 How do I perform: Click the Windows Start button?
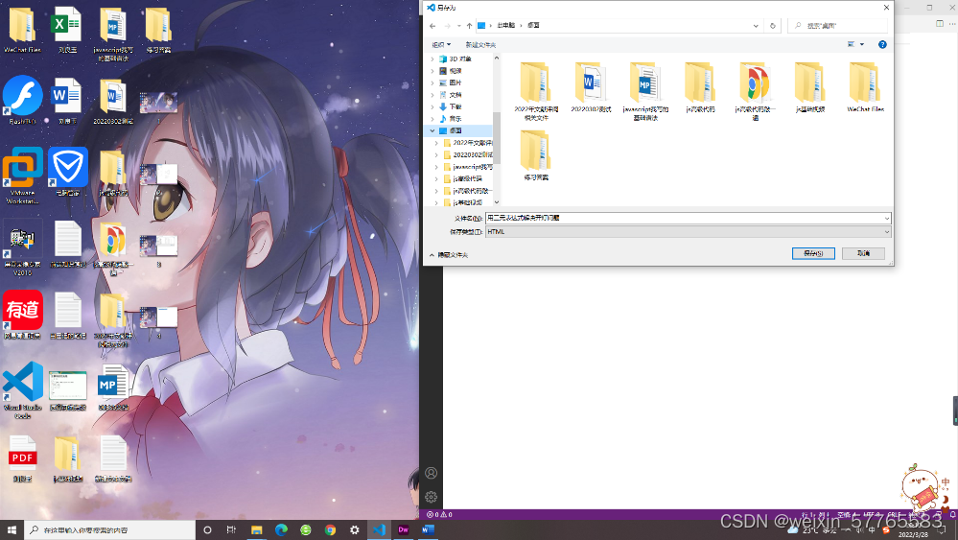pos(12,529)
